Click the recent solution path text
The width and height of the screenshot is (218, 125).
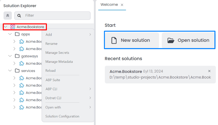[x=160, y=77]
